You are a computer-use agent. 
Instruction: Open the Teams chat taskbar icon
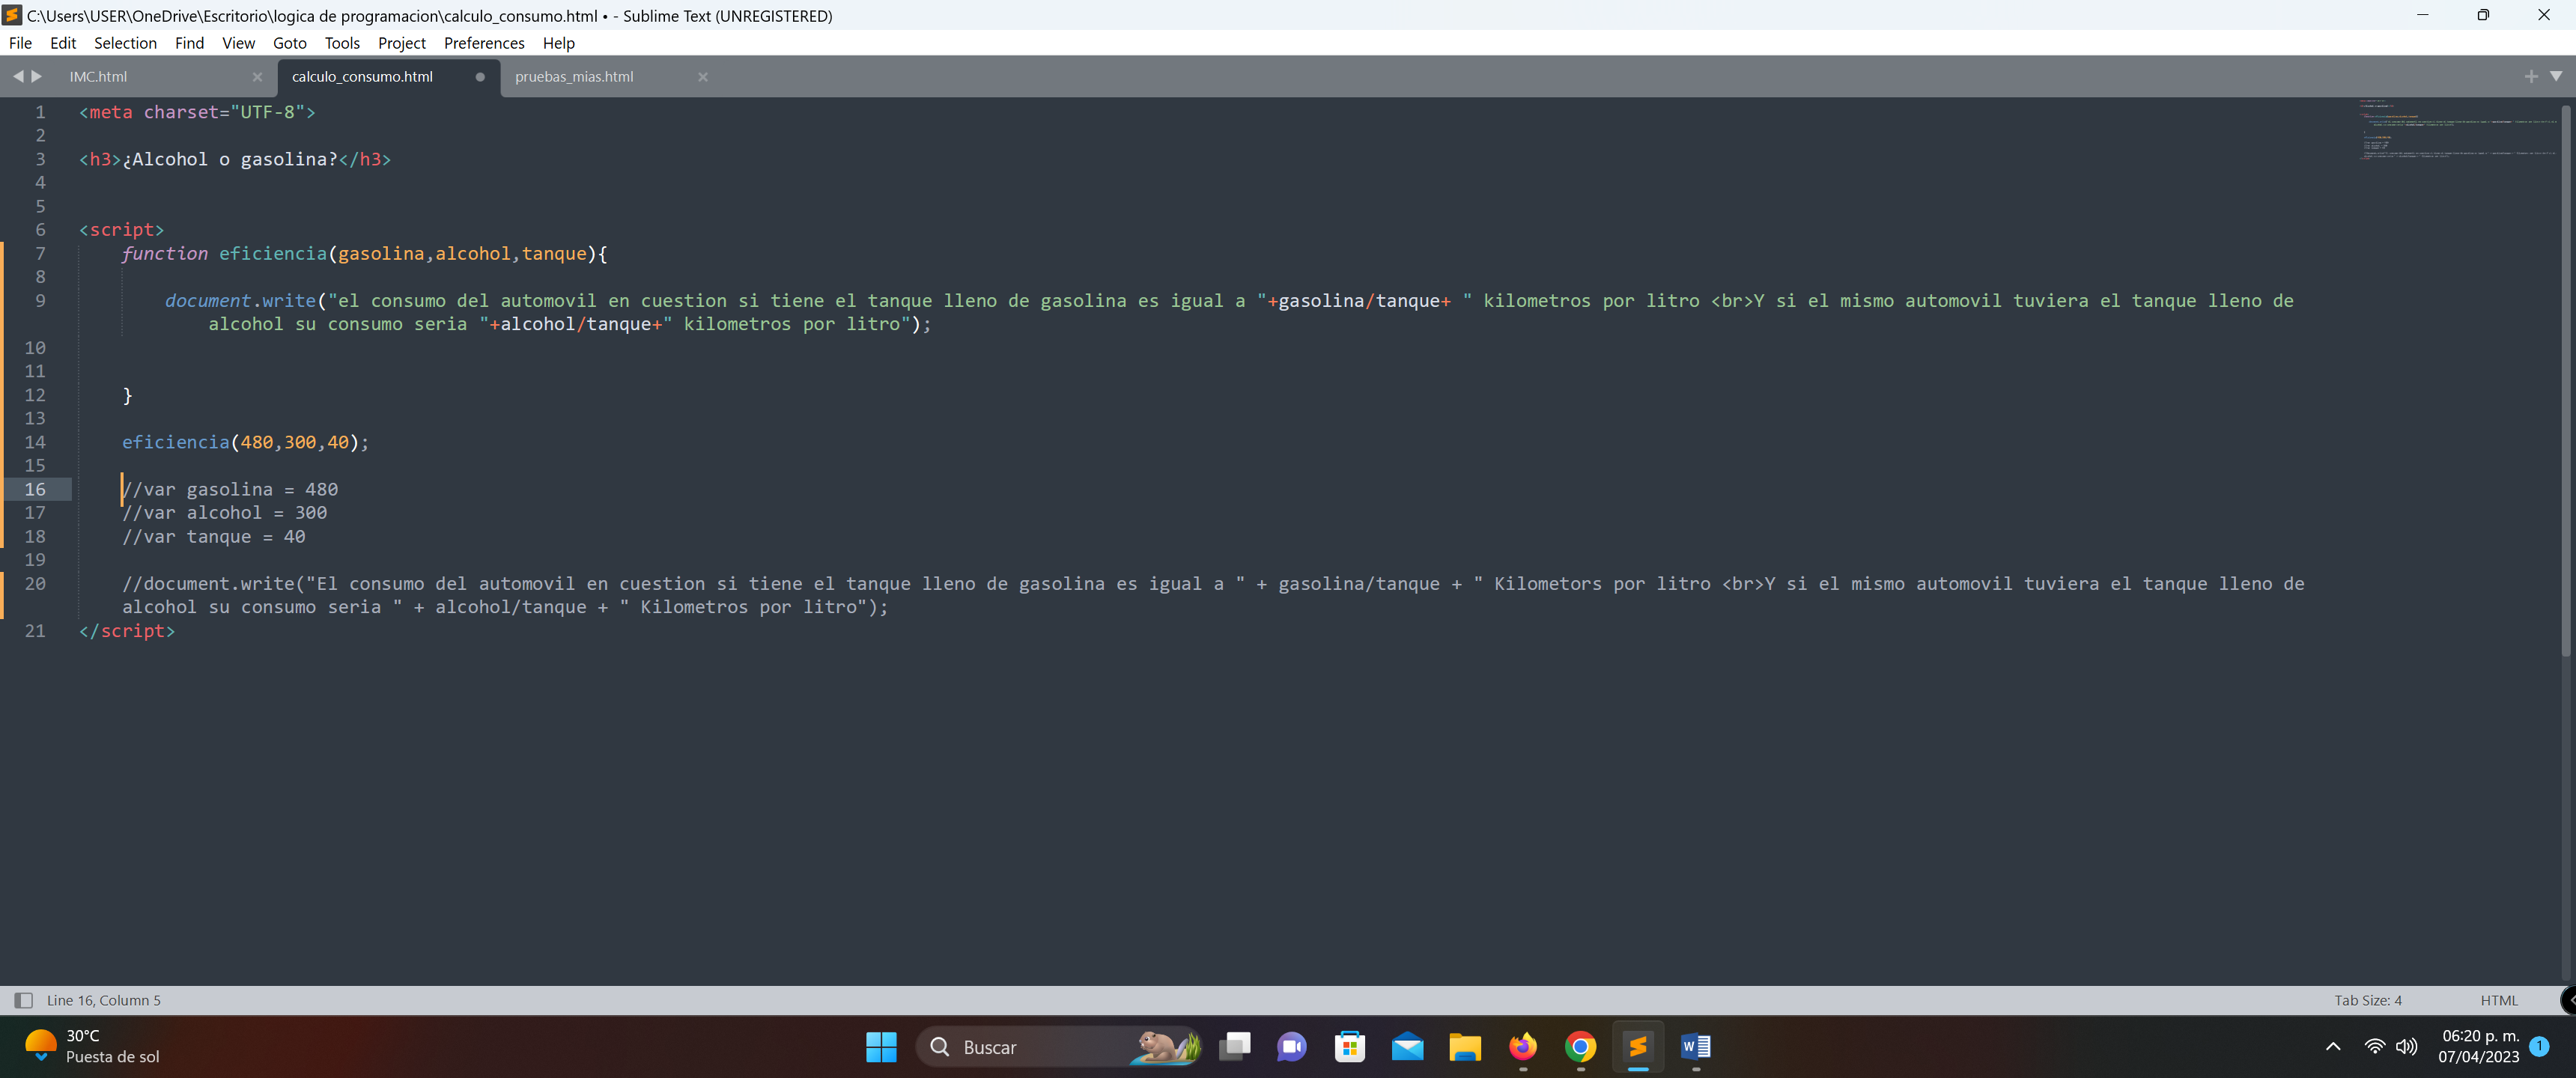pyautogui.click(x=1292, y=1047)
